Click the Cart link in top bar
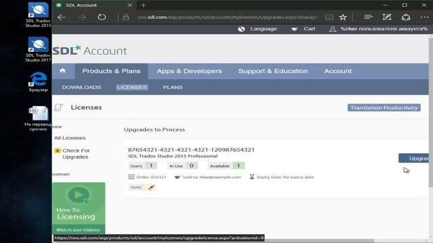 309,29
